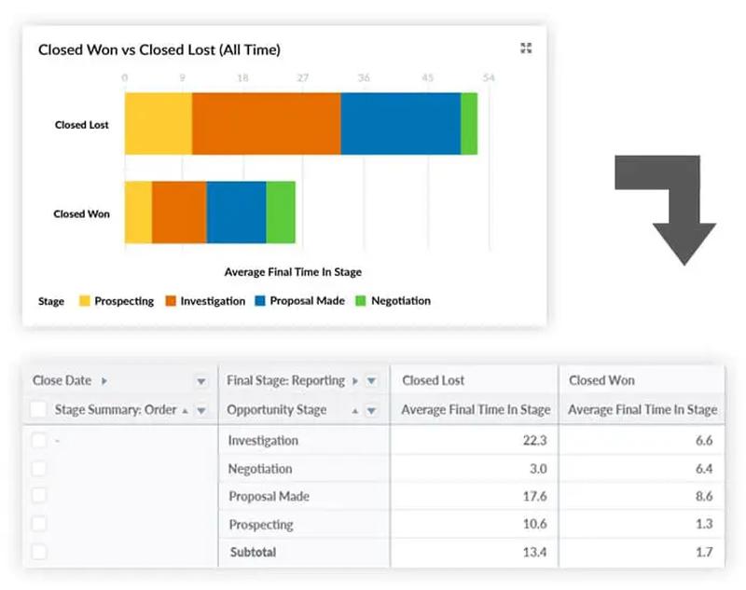Image resolution: width=746 pixels, height=590 pixels.
Task: Expand the Final Stage: Reporting arrow
Action: 354,381
